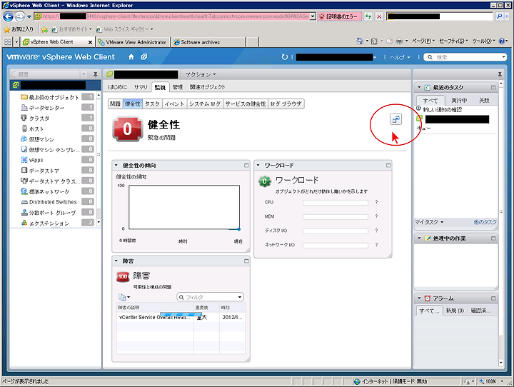The image size is (514, 387).
Task: Select the イベント sub-tab
Action: (174, 104)
